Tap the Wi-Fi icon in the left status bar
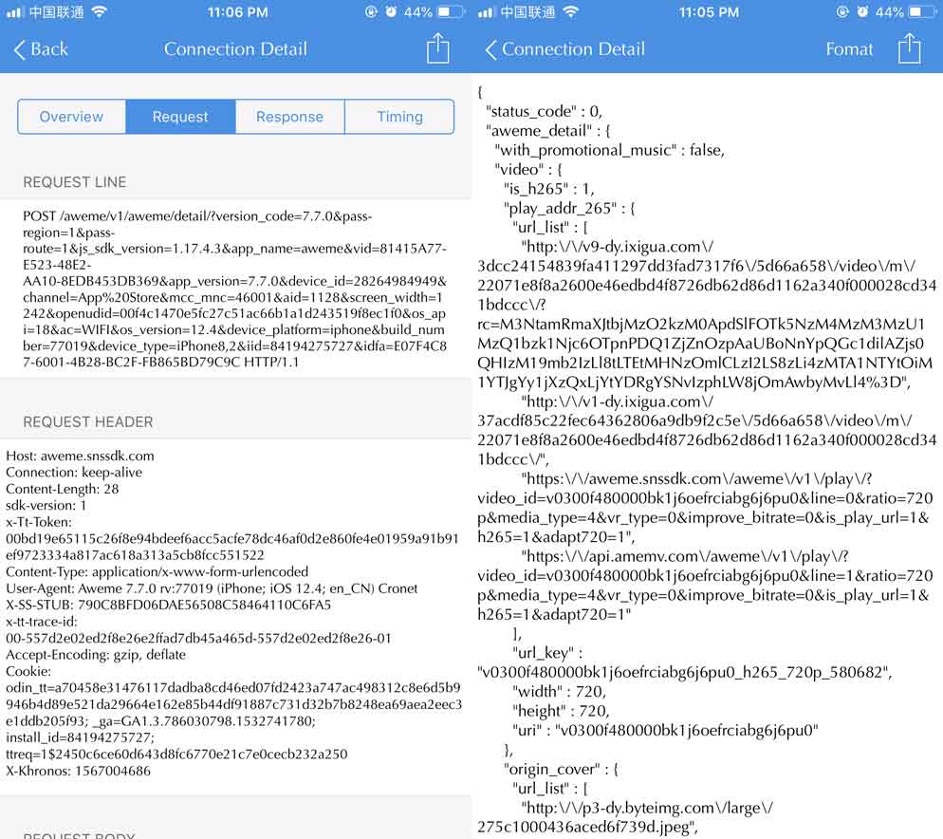This screenshot has width=943, height=839. [99, 12]
